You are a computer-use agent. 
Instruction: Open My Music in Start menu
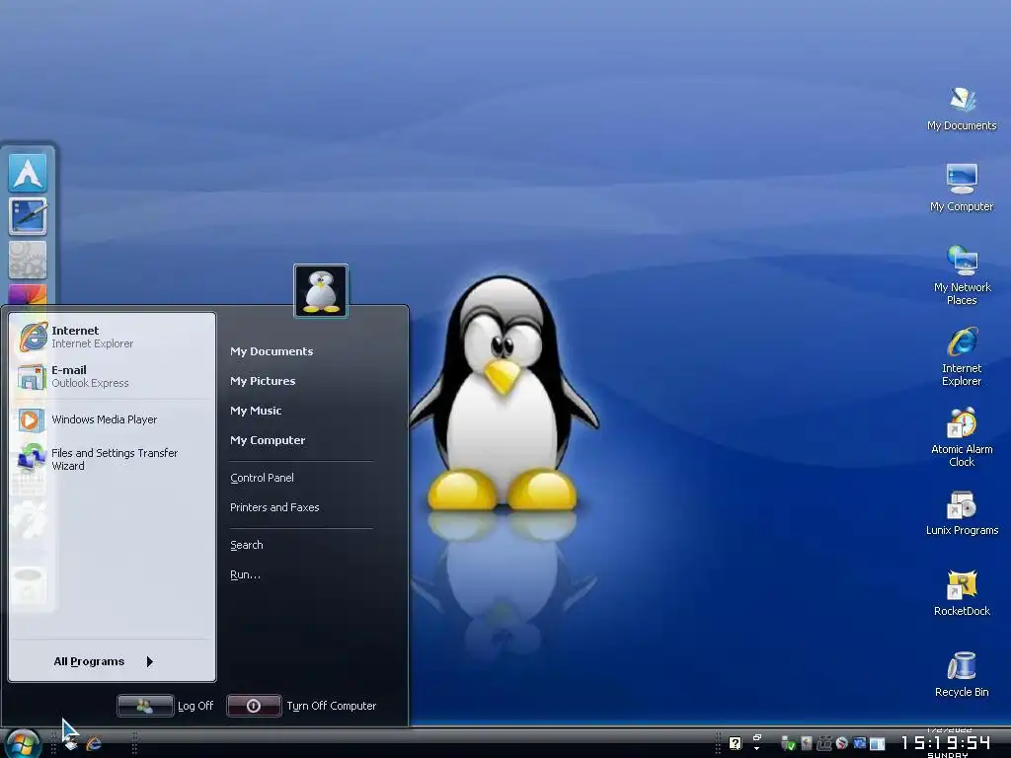coord(256,411)
